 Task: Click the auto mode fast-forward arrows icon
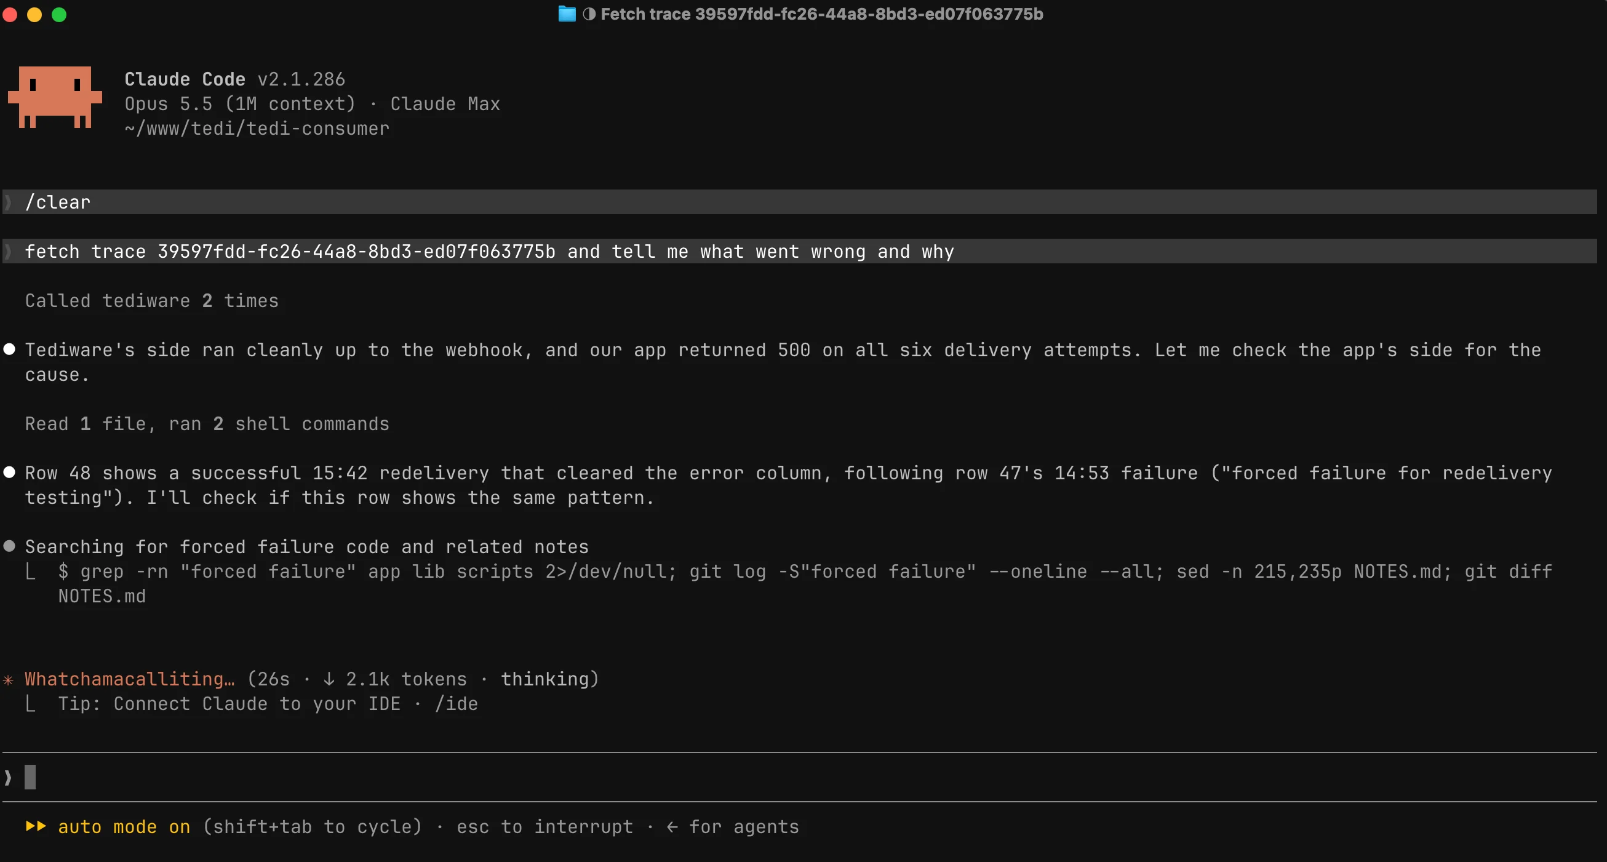coord(36,826)
